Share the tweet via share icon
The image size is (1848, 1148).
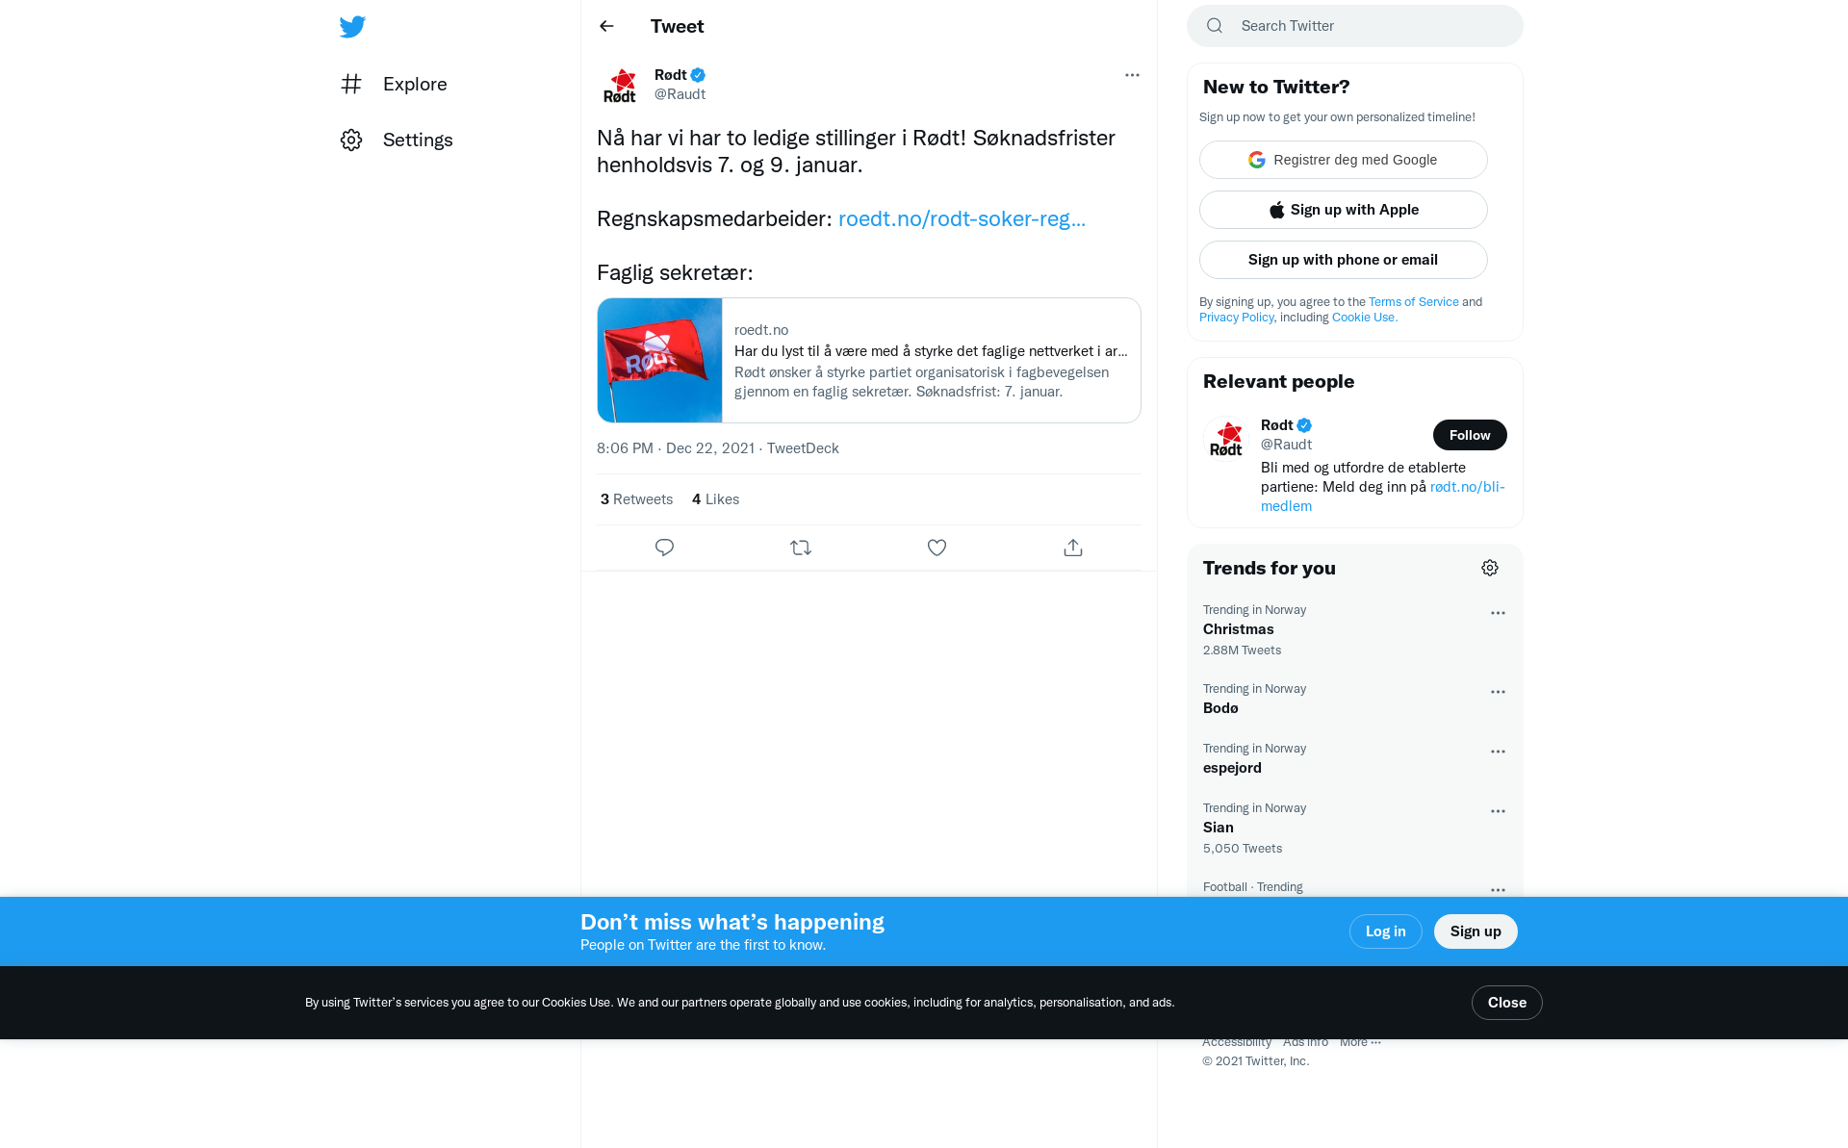click(1073, 548)
